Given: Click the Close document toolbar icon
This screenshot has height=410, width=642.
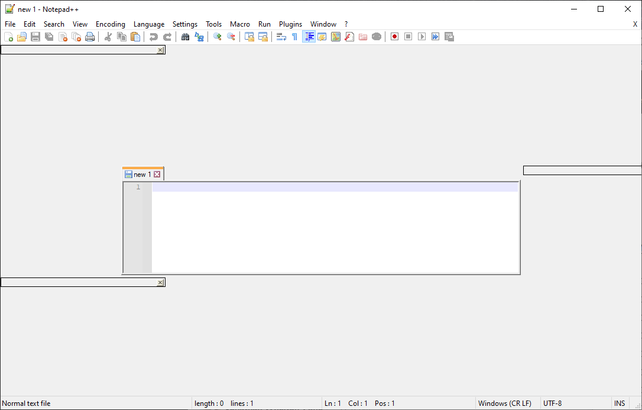Looking at the screenshot, I should coord(63,37).
